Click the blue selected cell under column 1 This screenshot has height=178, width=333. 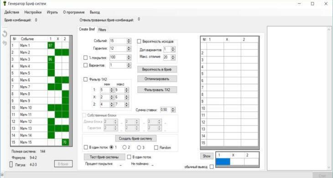223,162
